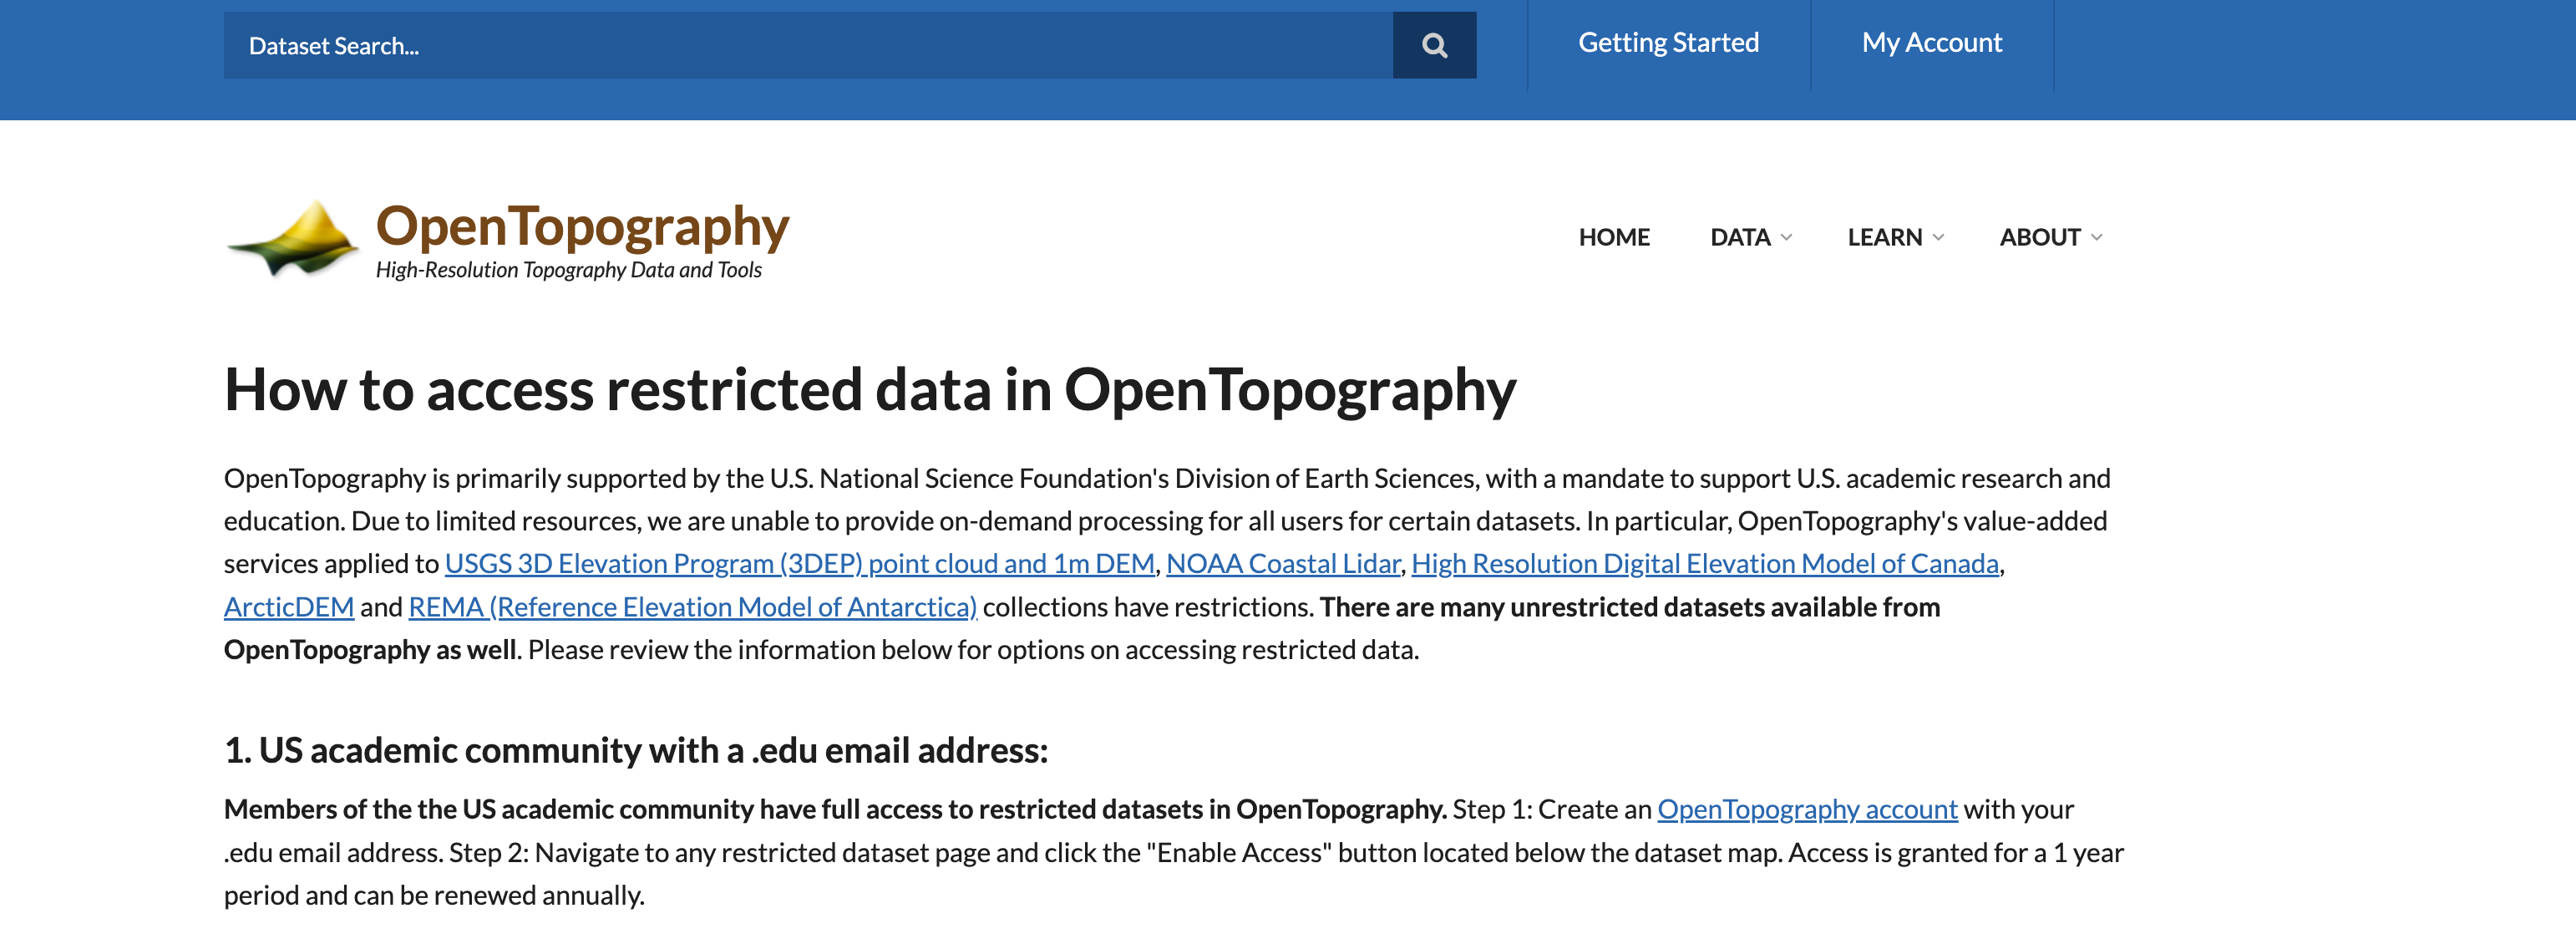The height and width of the screenshot is (949, 2576).
Task: Open the USGS 3D Elevation Program link
Action: (x=799, y=564)
